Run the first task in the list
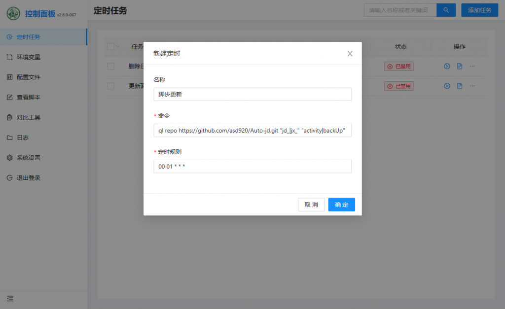 (447, 66)
